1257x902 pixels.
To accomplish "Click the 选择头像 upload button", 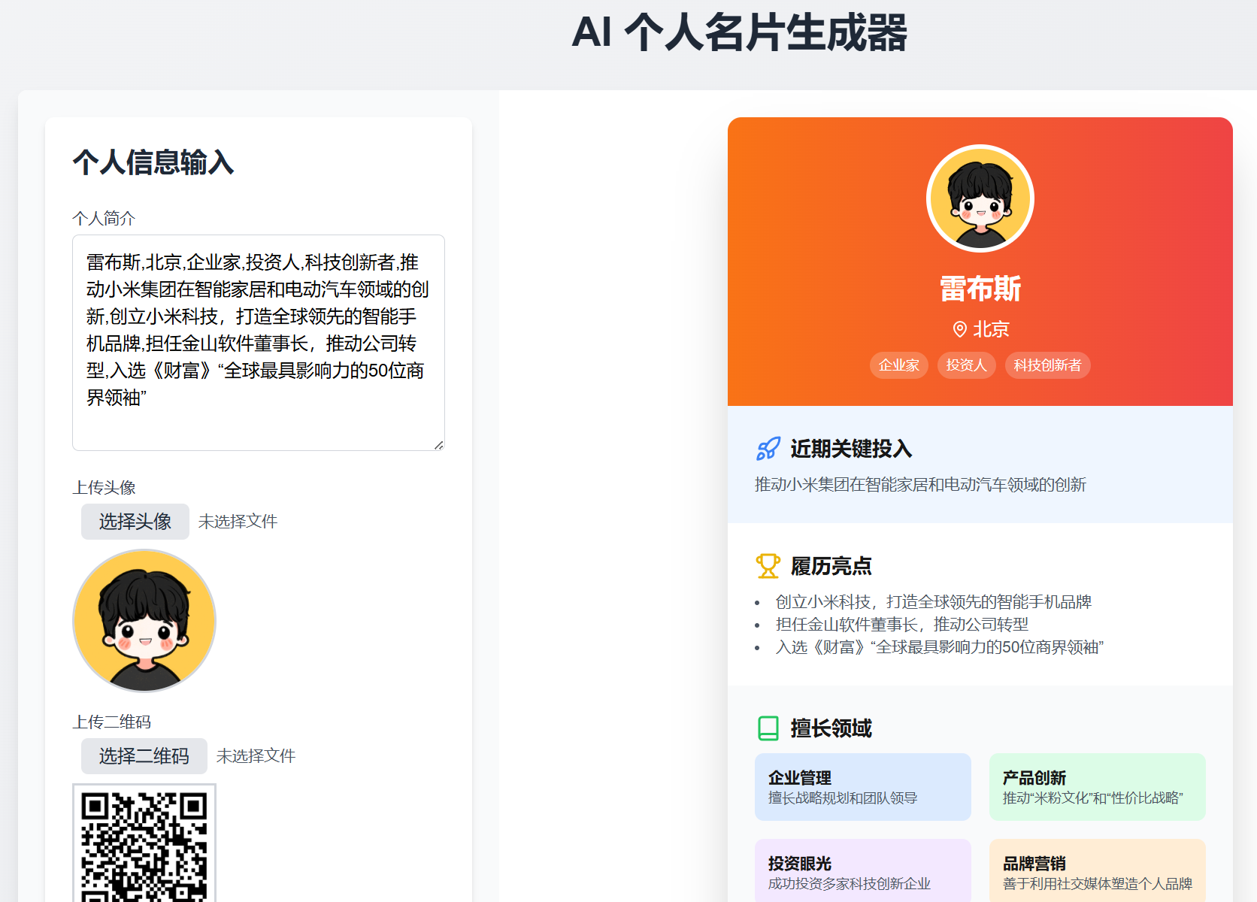I will coord(135,522).
